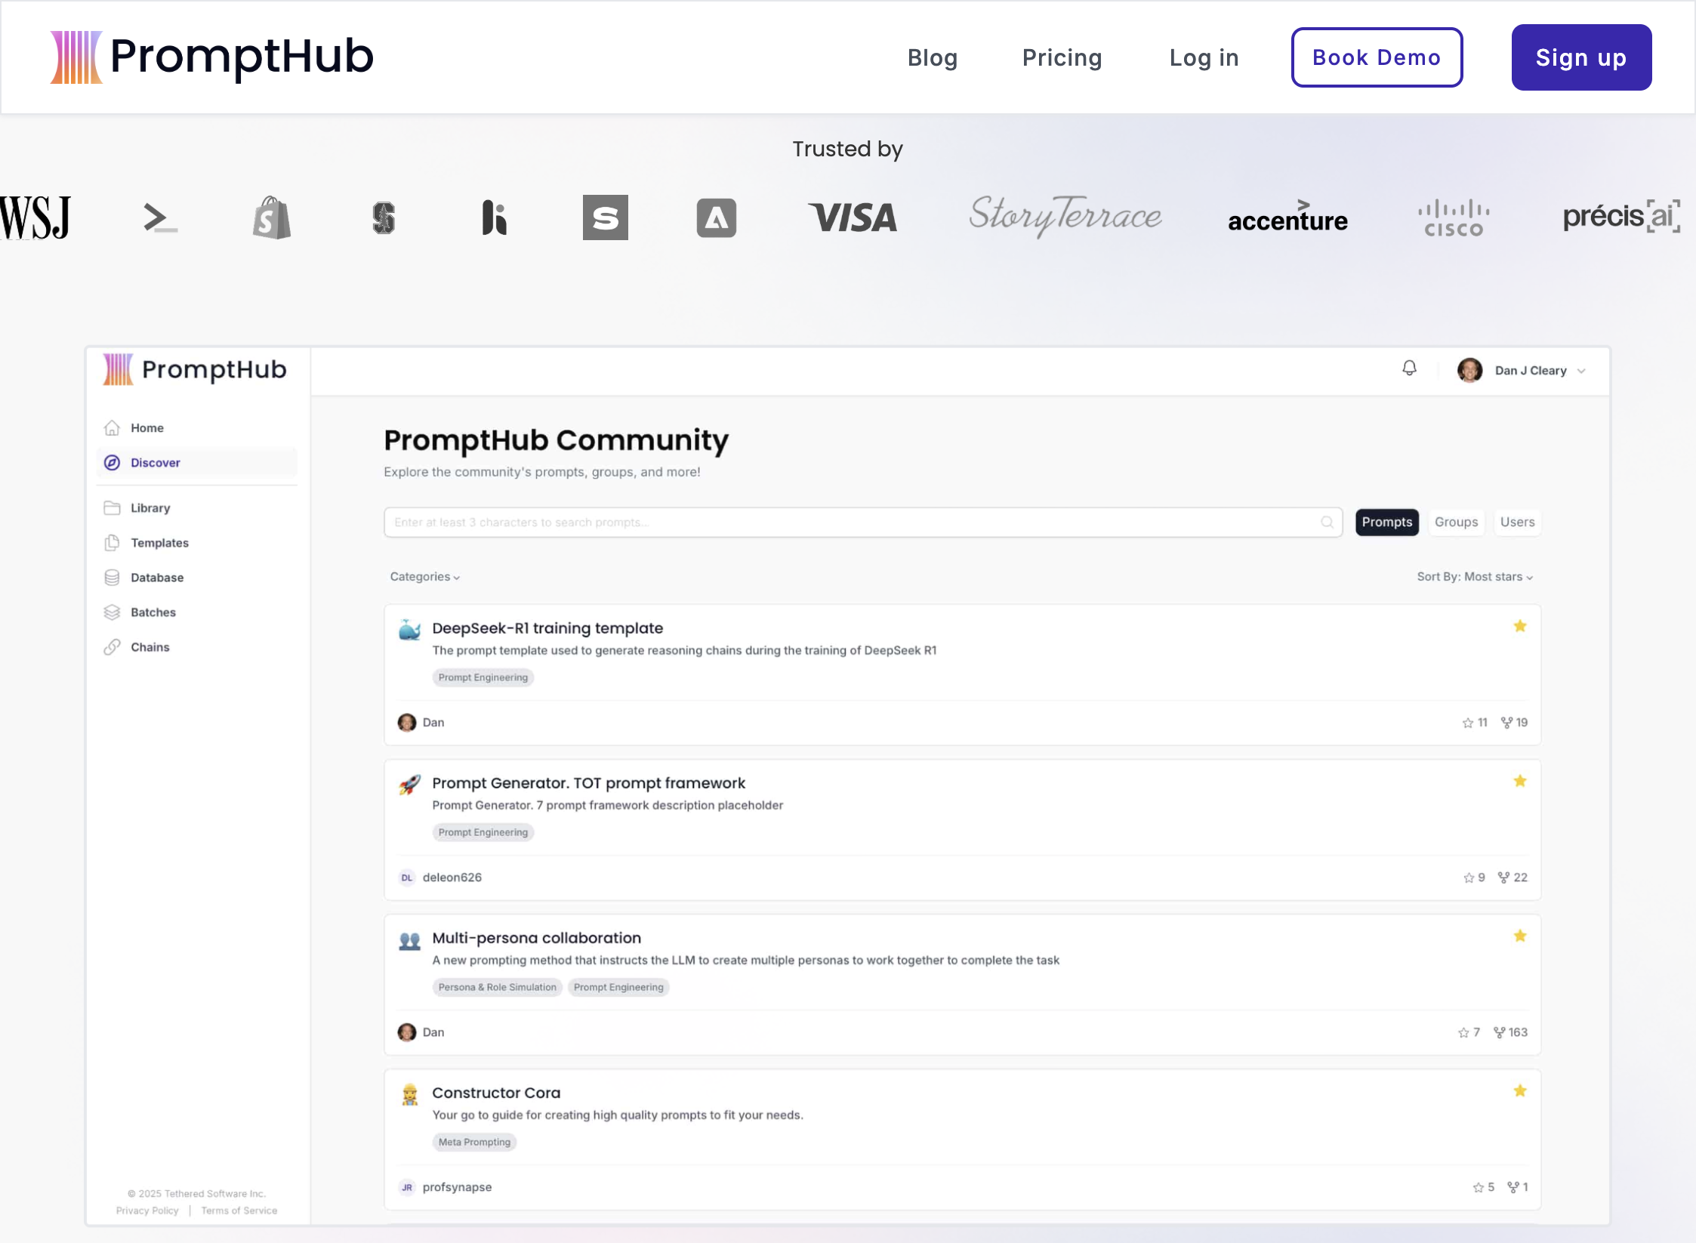
Task: Click the accenture logo
Action: click(x=1287, y=217)
